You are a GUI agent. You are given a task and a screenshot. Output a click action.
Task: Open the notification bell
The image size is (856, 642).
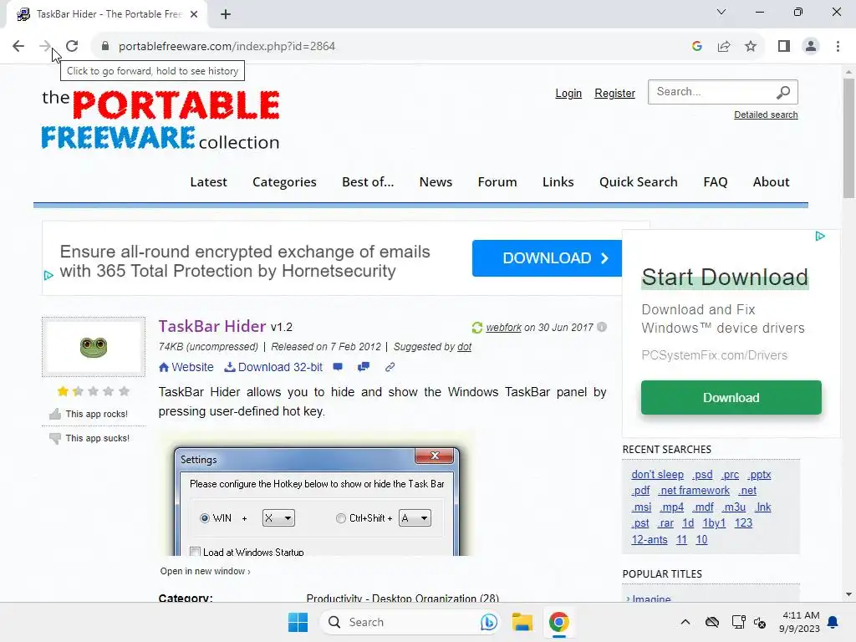833,622
